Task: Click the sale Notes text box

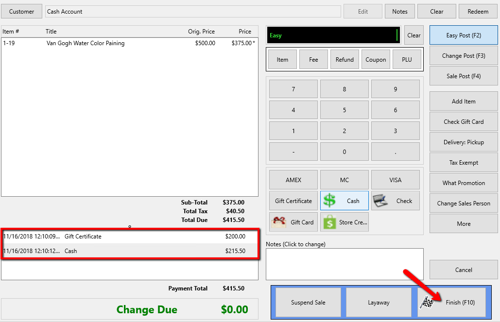Action: point(345,264)
